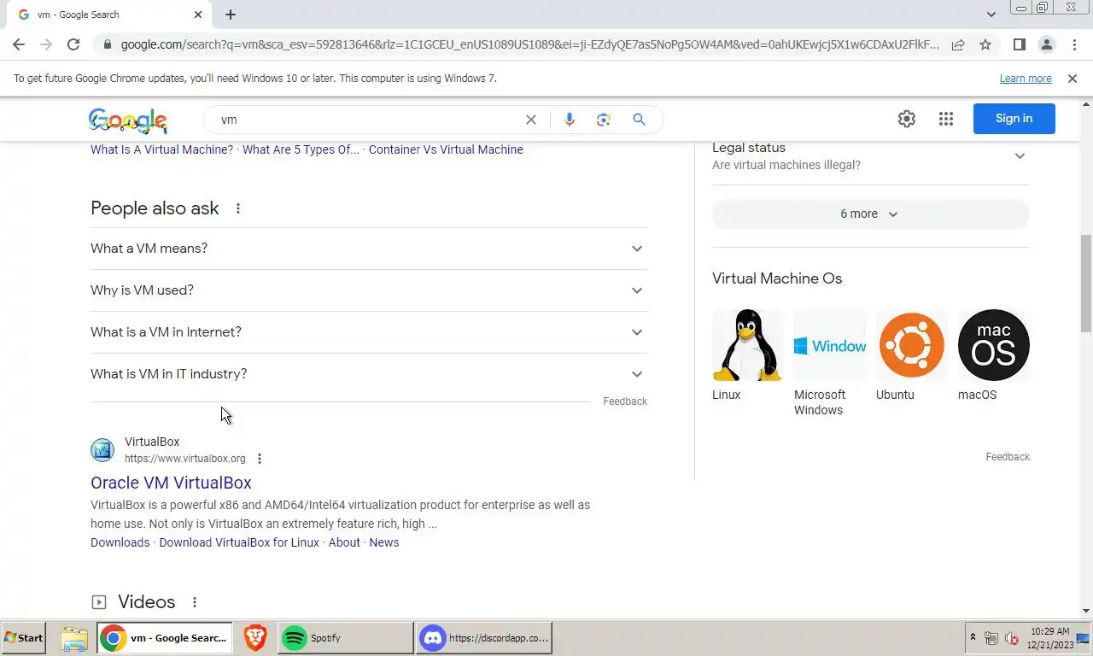Click inside the Google search field

click(367, 120)
